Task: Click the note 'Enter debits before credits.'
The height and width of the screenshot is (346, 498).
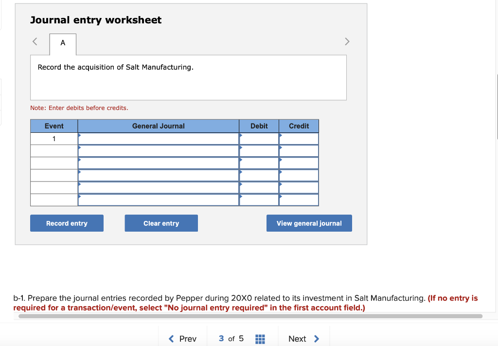Action: (x=79, y=108)
